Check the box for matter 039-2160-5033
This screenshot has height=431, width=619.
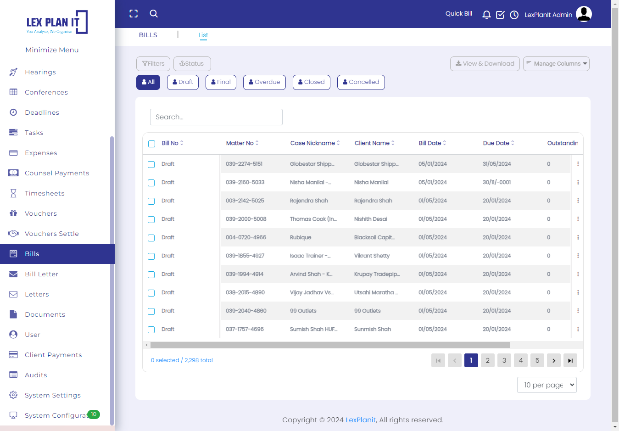[x=151, y=183]
